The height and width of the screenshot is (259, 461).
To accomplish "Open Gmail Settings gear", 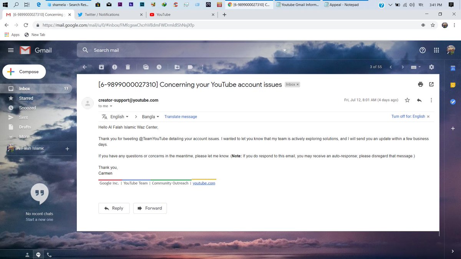I will 431,67.
